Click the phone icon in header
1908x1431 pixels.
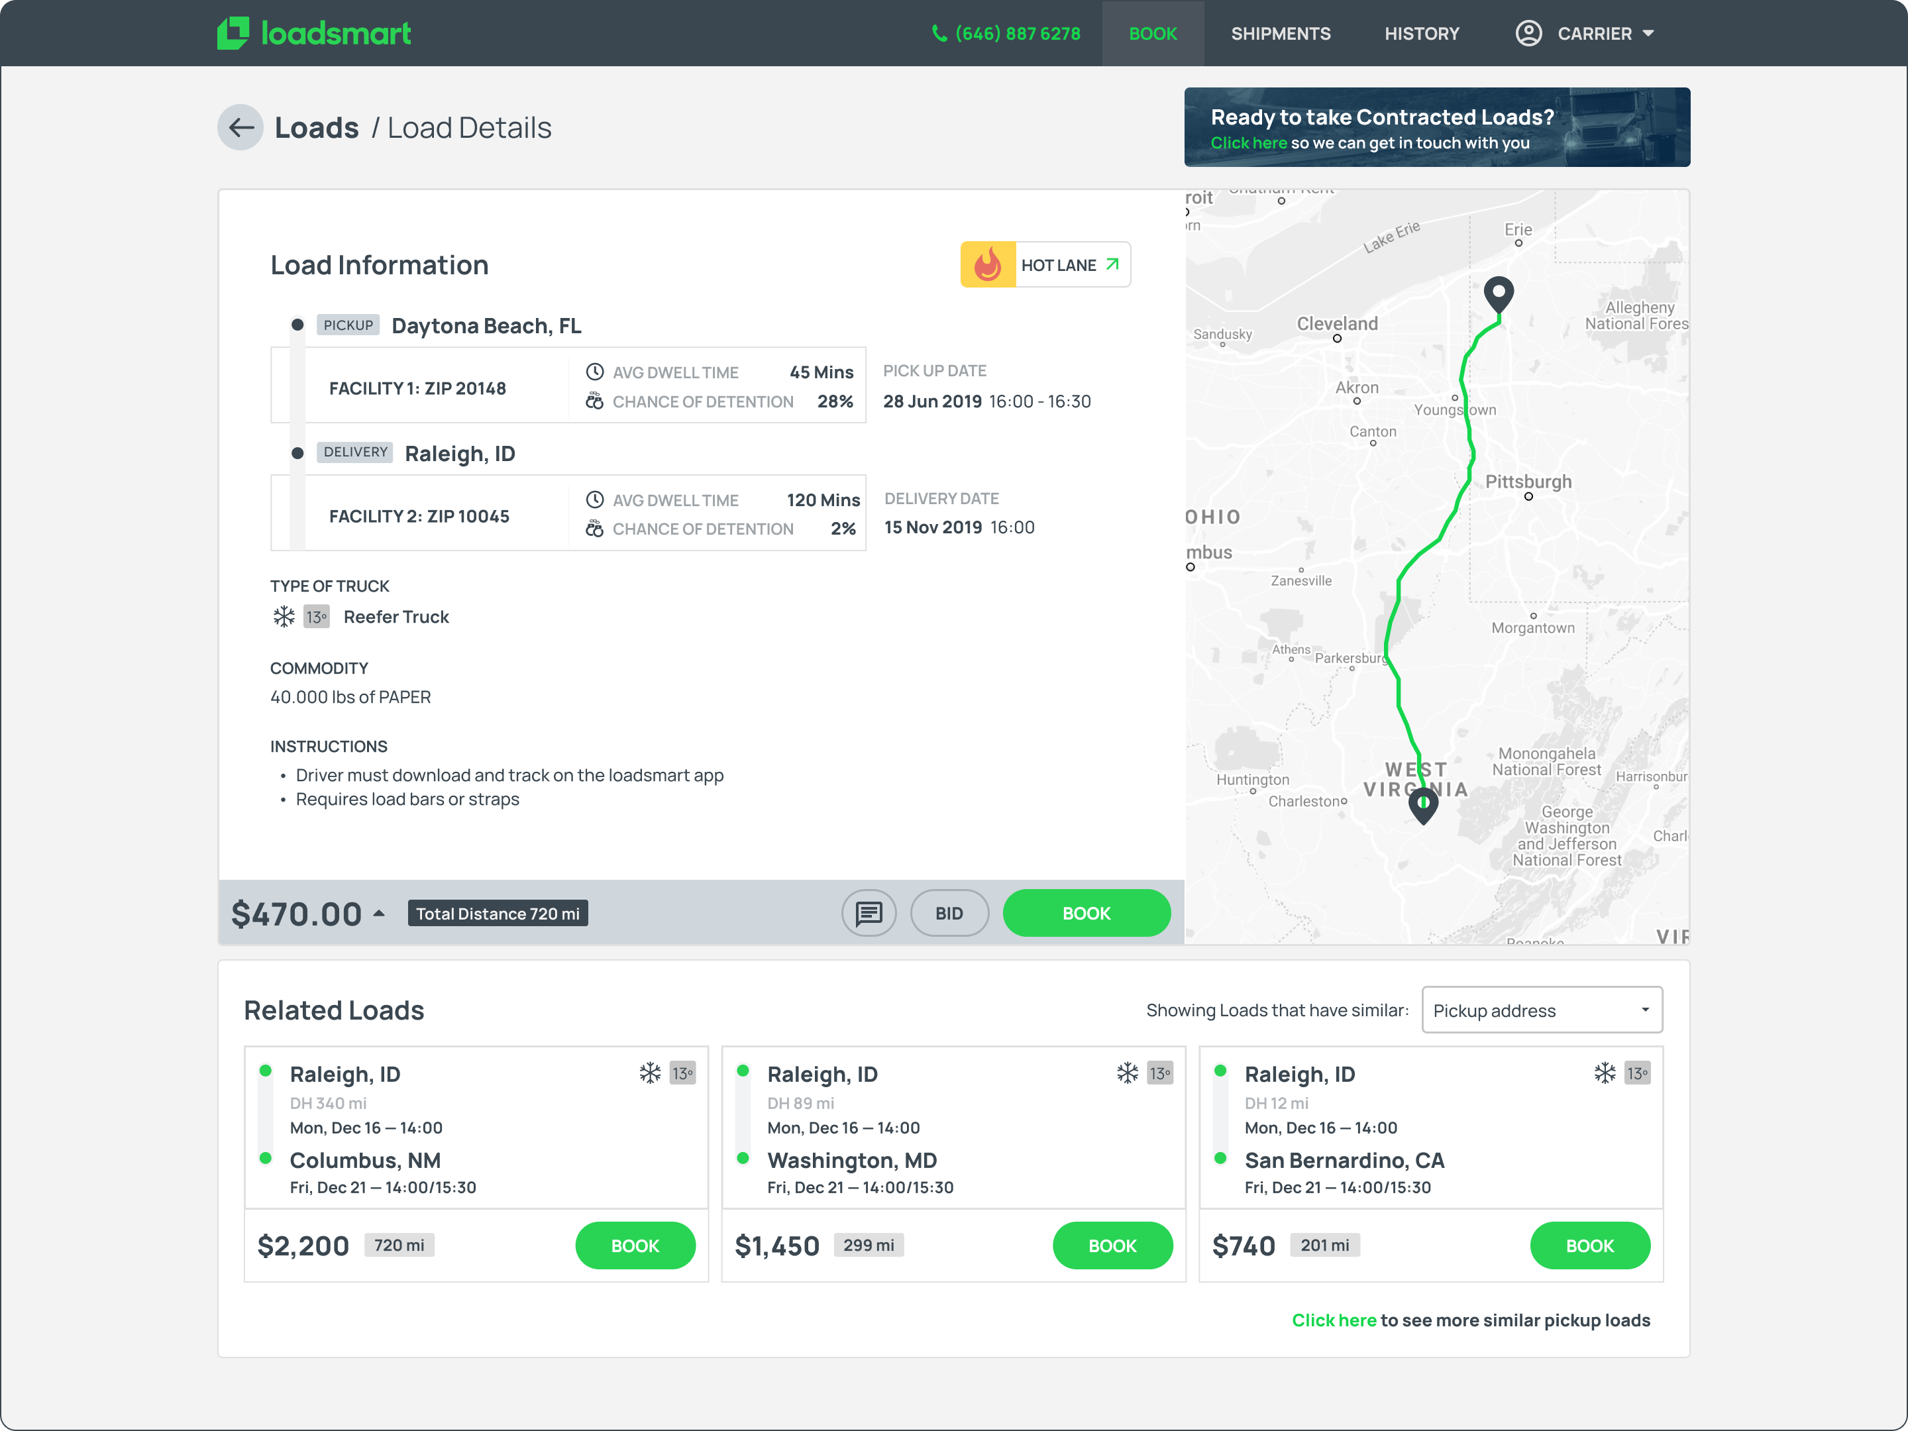pyautogui.click(x=939, y=34)
